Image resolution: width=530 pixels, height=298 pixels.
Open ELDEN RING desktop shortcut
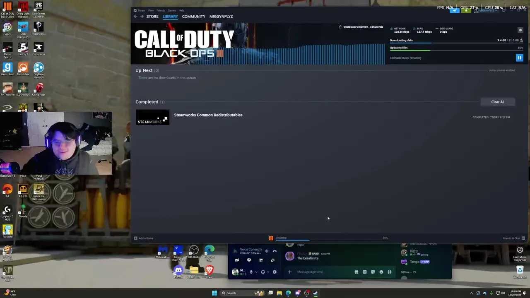[x=23, y=89]
